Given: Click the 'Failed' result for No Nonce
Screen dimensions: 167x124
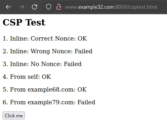Looking at the screenshot, I should click(x=73, y=64).
